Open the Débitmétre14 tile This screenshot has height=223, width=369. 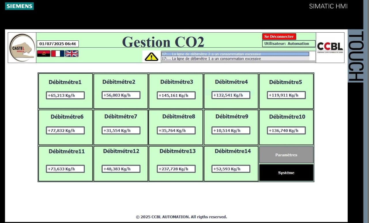pyautogui.click(x=231, y=164)
